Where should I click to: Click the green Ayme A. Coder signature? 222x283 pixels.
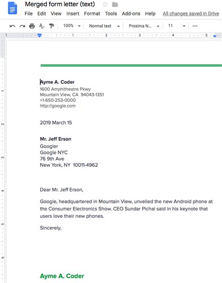coord(62,276)
